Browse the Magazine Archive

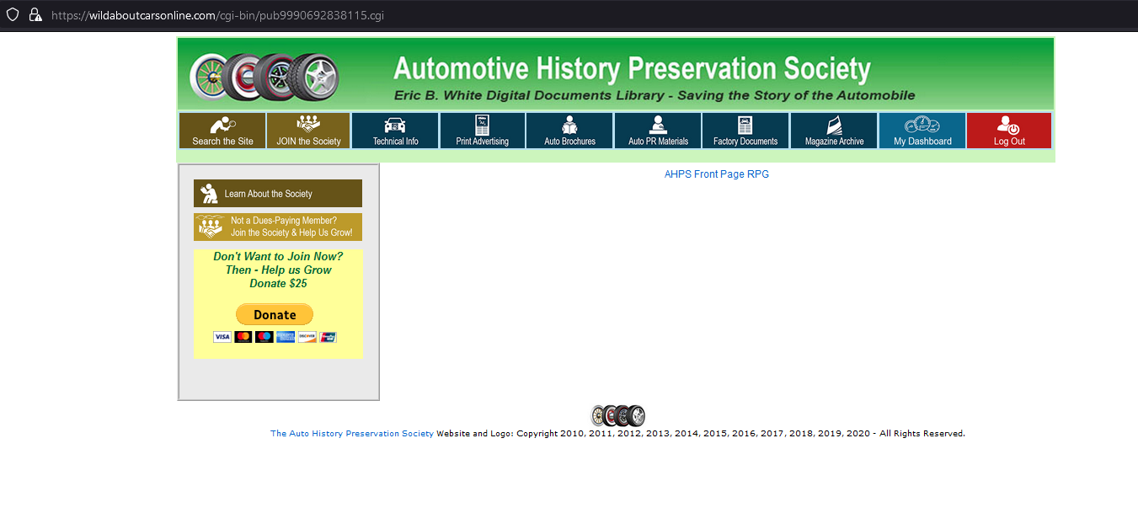[x=834, y=131]
